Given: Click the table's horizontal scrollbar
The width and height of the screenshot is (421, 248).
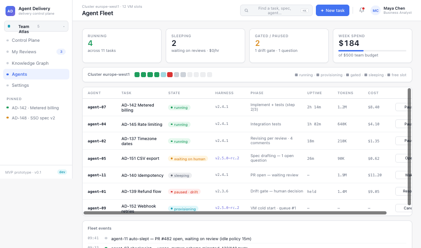Looking at the screenshot, I should (235, 213).
